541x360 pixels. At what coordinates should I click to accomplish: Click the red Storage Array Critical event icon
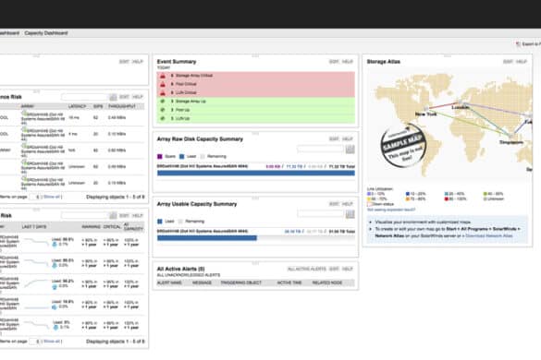(163, 76)
